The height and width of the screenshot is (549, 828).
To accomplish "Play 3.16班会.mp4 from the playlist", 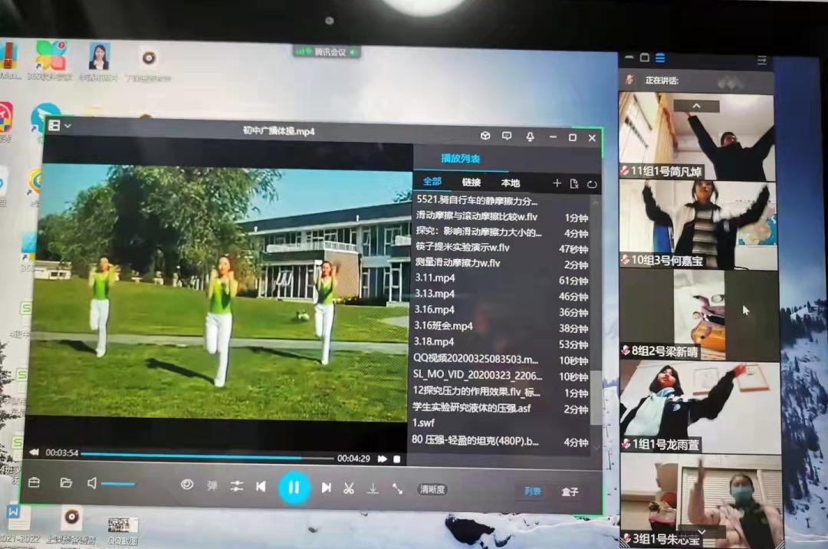I will pyautogui.click(x=444, y=326).
